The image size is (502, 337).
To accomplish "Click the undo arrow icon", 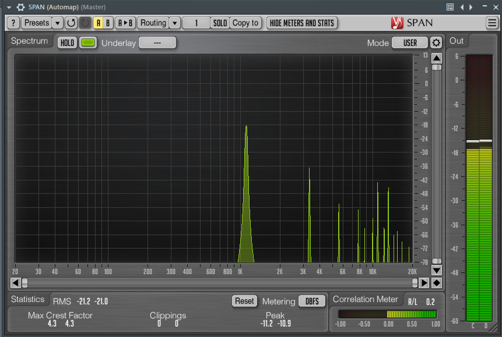I will [x=71, y=23].
